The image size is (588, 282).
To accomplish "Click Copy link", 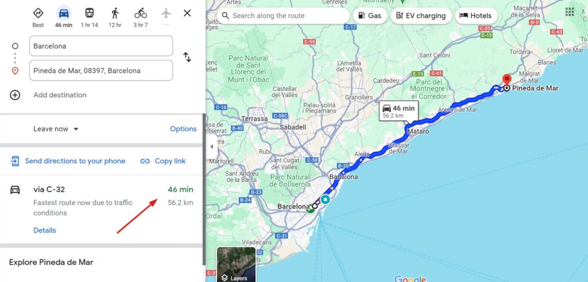I will tap(163, 161).
